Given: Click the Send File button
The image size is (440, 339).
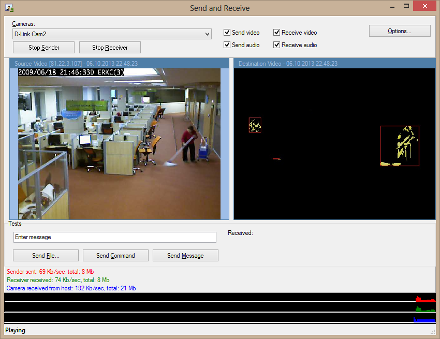Looking at the screenshot, I should click(x=46, y=256).
